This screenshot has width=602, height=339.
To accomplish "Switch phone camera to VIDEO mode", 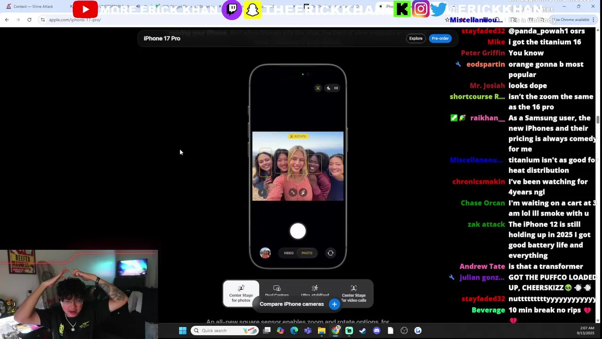I will tap(289, 253).
